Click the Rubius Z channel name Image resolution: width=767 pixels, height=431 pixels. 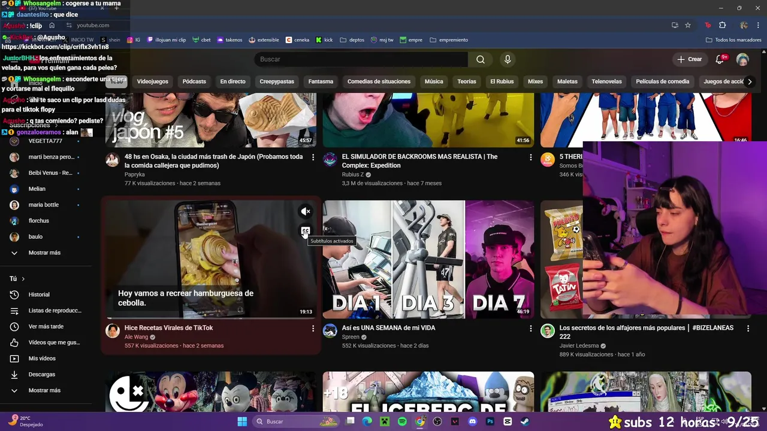(353, 175)
